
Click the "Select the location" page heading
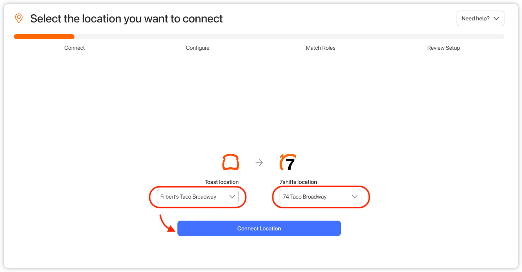pos(126,19)
